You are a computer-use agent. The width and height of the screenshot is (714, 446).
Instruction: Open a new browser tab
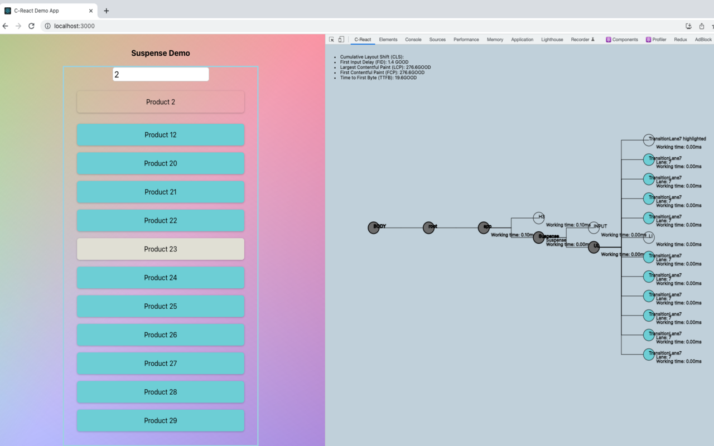tap(106, 11)
